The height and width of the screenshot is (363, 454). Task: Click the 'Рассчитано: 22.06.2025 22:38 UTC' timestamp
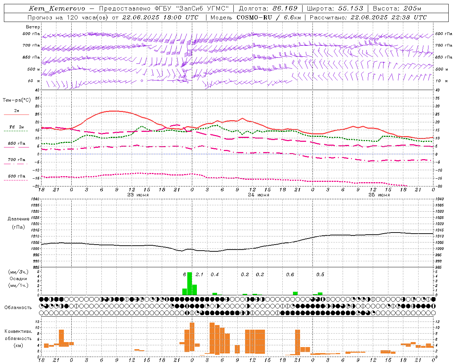click(368, 17)
